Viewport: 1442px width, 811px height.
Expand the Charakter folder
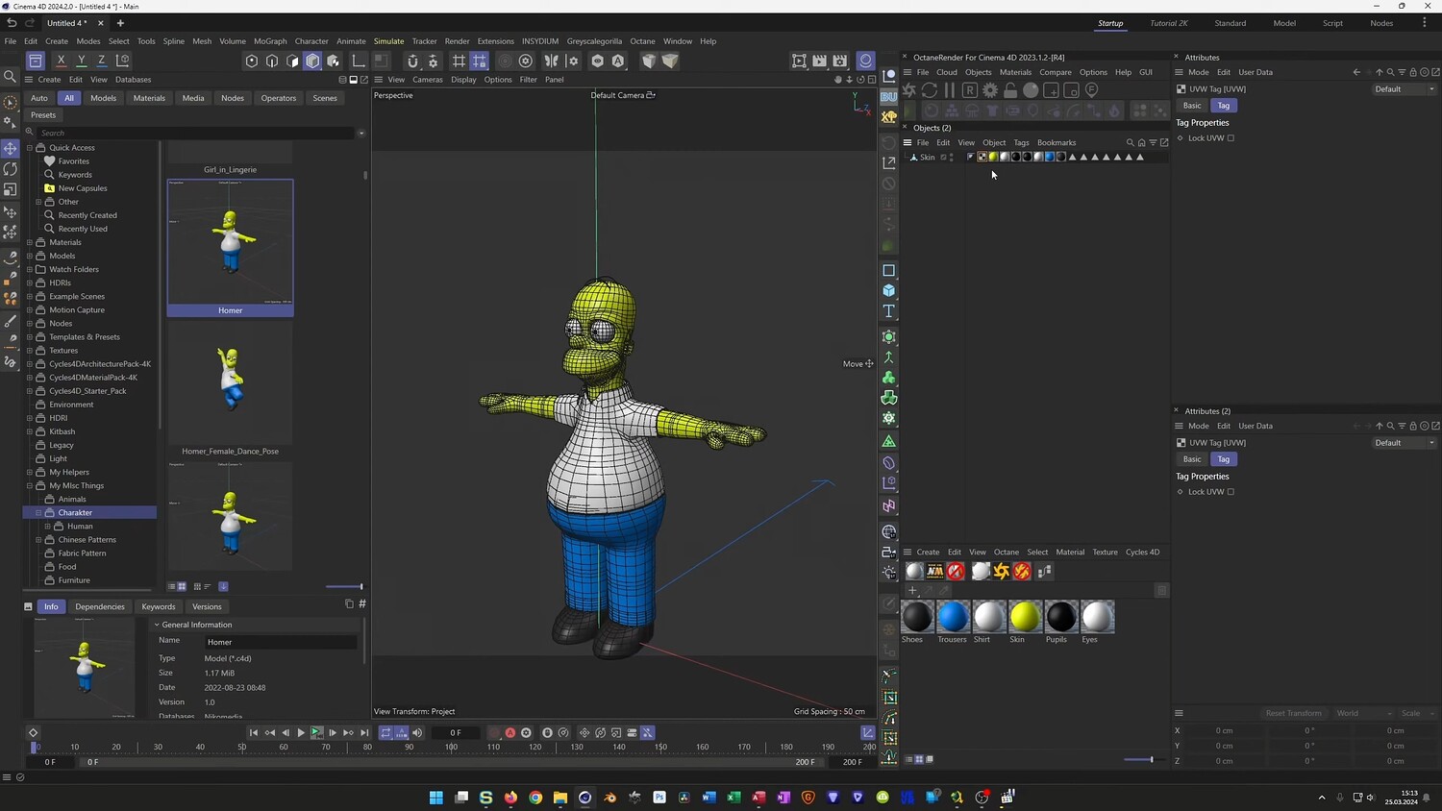pyautogui.click(x=38, y=512)
